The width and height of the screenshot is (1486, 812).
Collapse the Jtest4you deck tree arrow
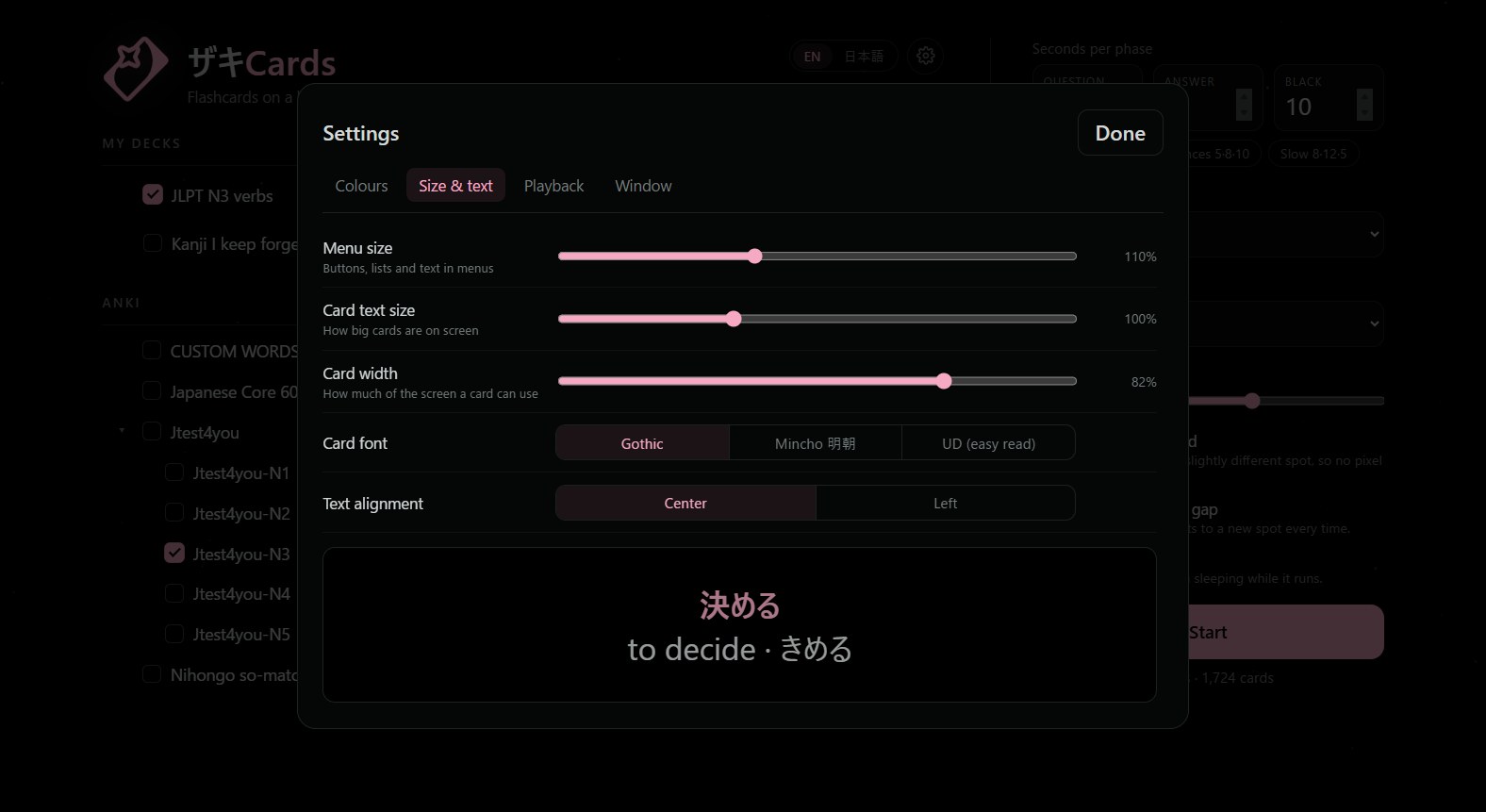click(122, 431)
